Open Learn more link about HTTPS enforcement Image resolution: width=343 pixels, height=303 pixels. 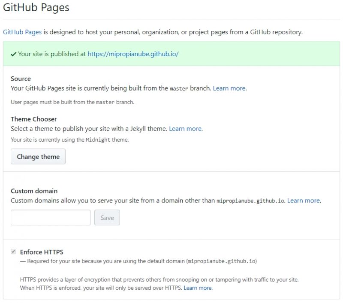[x=198, y=288]
